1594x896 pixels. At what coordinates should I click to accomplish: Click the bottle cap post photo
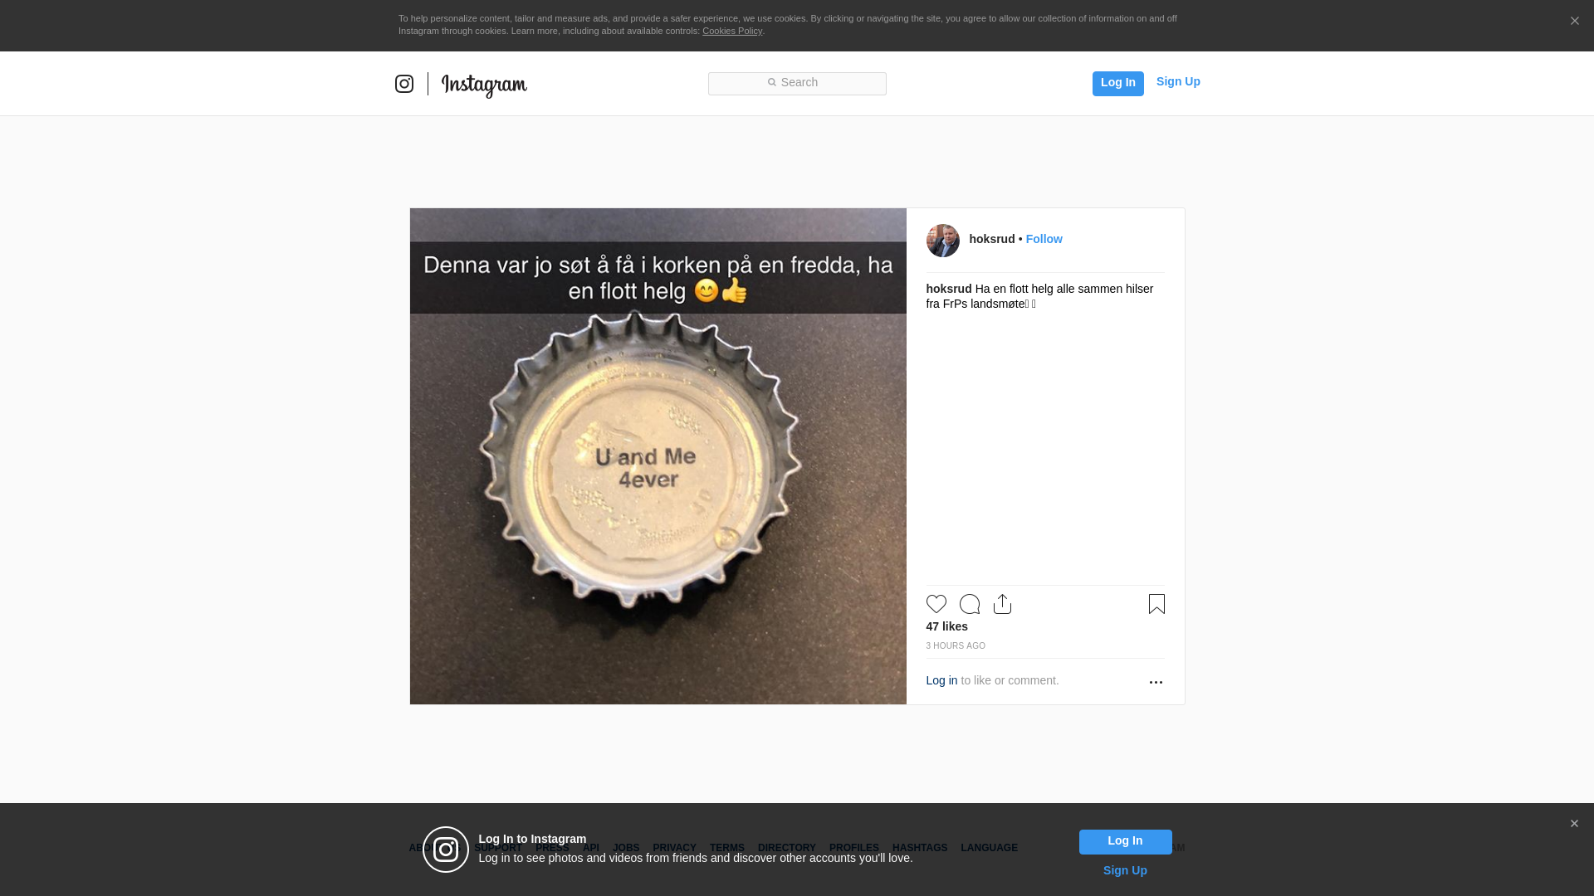click(658, 456)
